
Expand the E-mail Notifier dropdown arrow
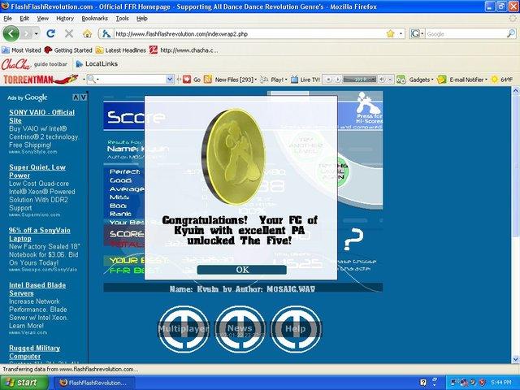pos(486,80)
